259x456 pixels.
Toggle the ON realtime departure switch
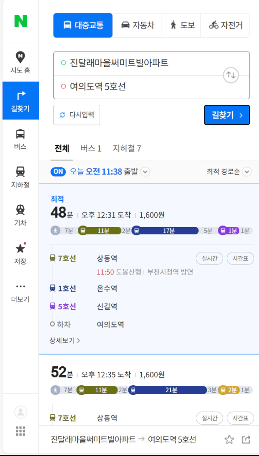tap(58, 171)
